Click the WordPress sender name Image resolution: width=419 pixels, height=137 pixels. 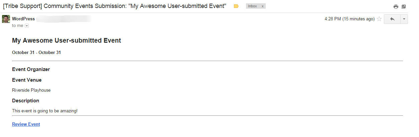23,19
